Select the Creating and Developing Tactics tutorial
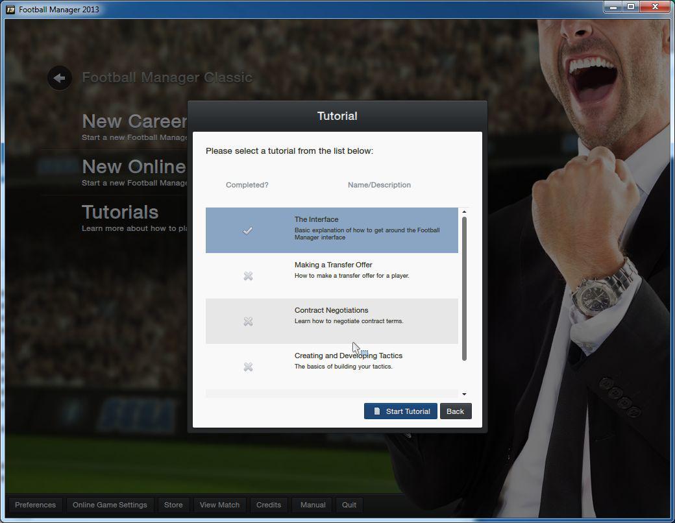This screenshot has height=523, width=675. (x=332, y=367)
